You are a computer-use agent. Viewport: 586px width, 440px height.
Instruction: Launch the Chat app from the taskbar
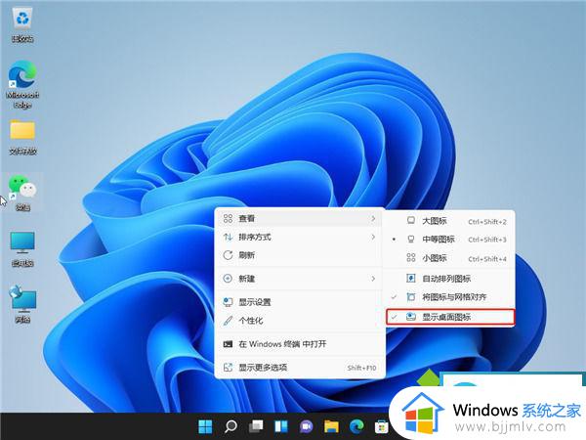click(306, 426)
